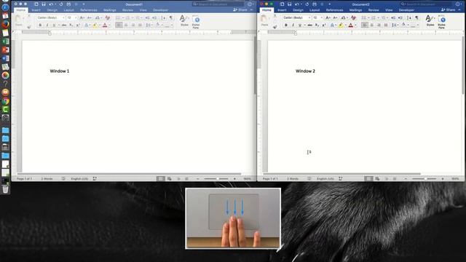Viewport: 466px width, 262px height.
Task: Apply red font color in Document2
Action: pyautogui.click(x=351, y=25)
